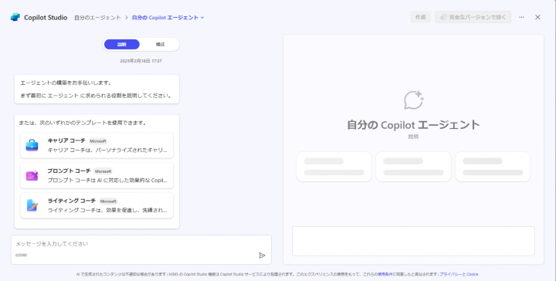This screenshot has height=281, width=556.
Task: Select the キャリア コーチ template card
Action: [97, 145]
